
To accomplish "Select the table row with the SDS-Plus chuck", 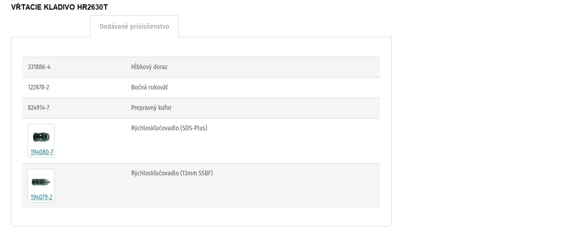I will 201,141.
